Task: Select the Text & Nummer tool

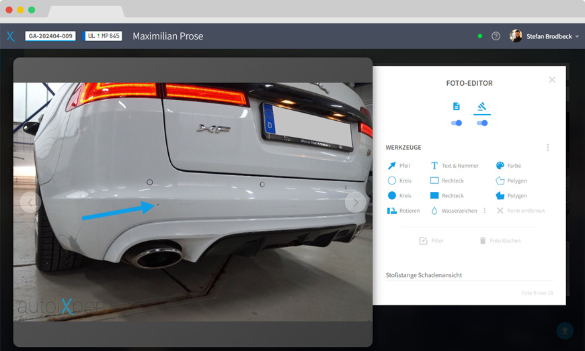Action: point(455,166)
